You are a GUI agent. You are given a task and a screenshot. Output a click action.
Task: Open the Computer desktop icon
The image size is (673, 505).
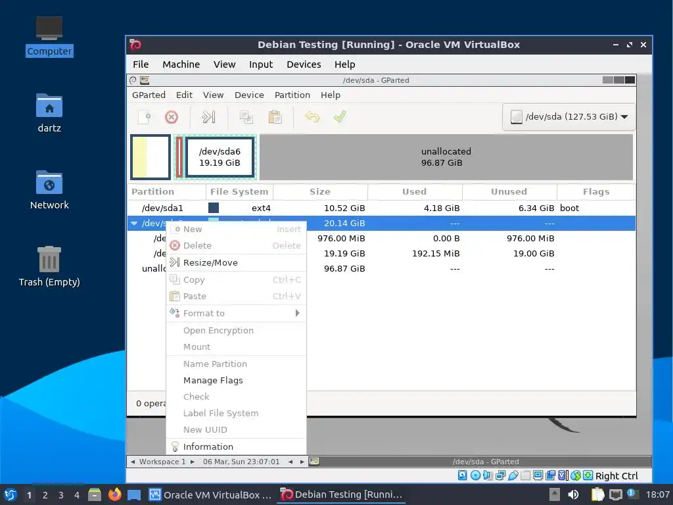49,36
